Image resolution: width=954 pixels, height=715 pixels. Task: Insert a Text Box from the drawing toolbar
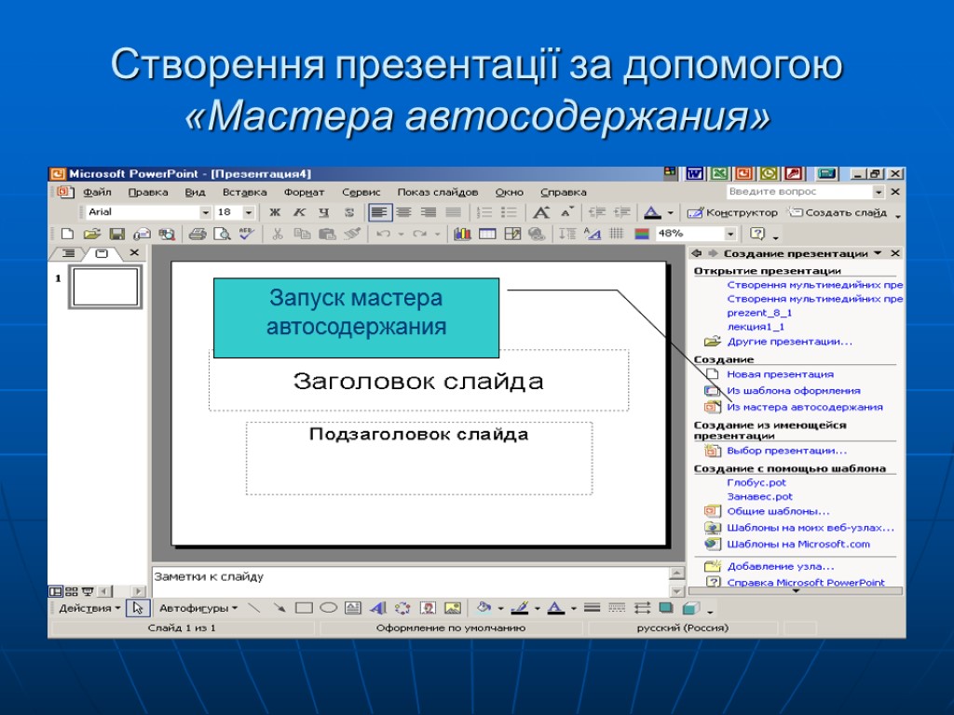(x=352, y=608)
